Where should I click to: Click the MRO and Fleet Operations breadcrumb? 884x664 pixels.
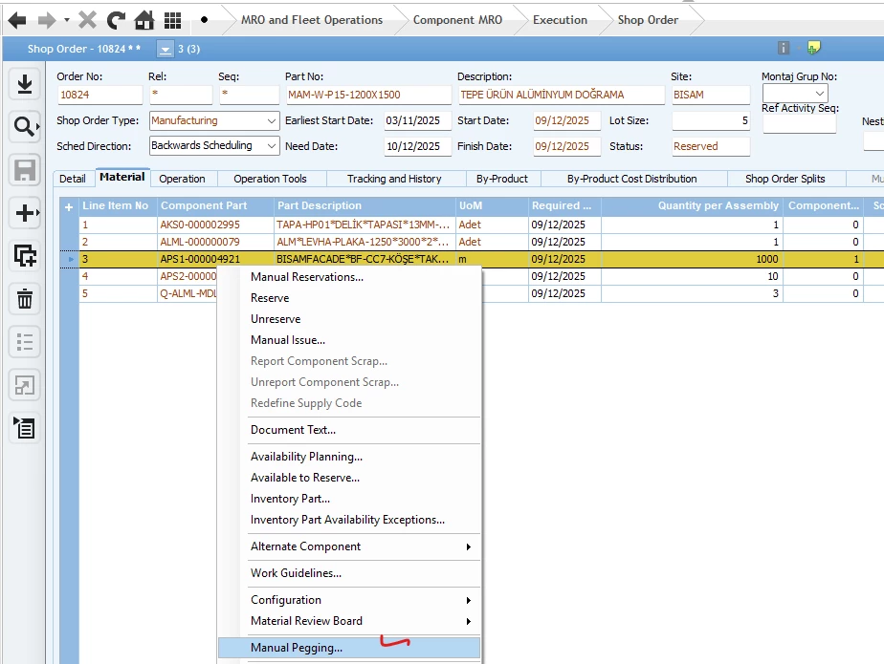pos(311,20)
